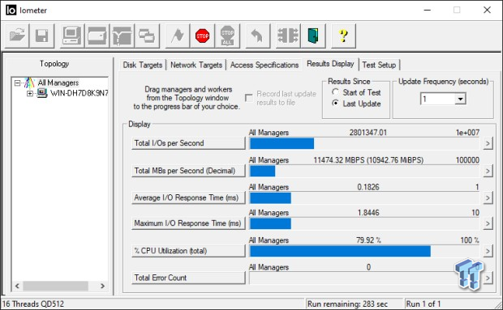Select WIN-DH7D8K9N7 manager in Topology tree
Viewport: 503px width, 310px height.
79,93
